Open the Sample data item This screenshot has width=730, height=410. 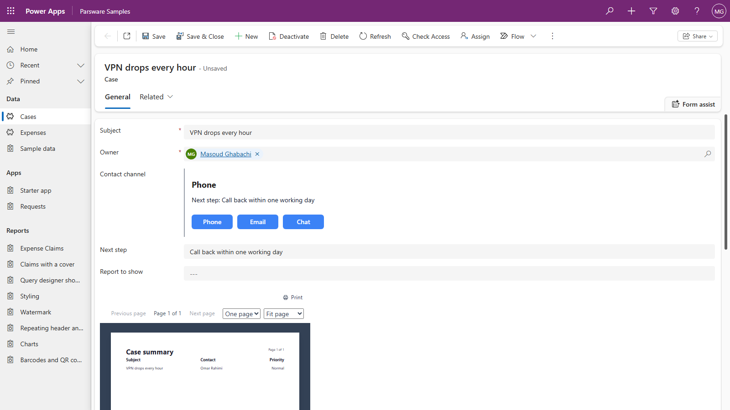pos(46,149)
